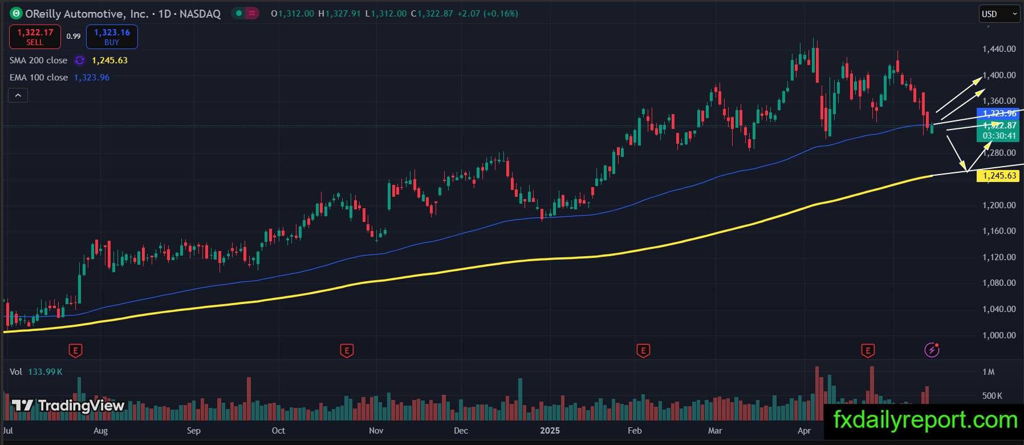
Task: Click the blue BUY 1,323.16 button
Action: [x=112, y=37]
